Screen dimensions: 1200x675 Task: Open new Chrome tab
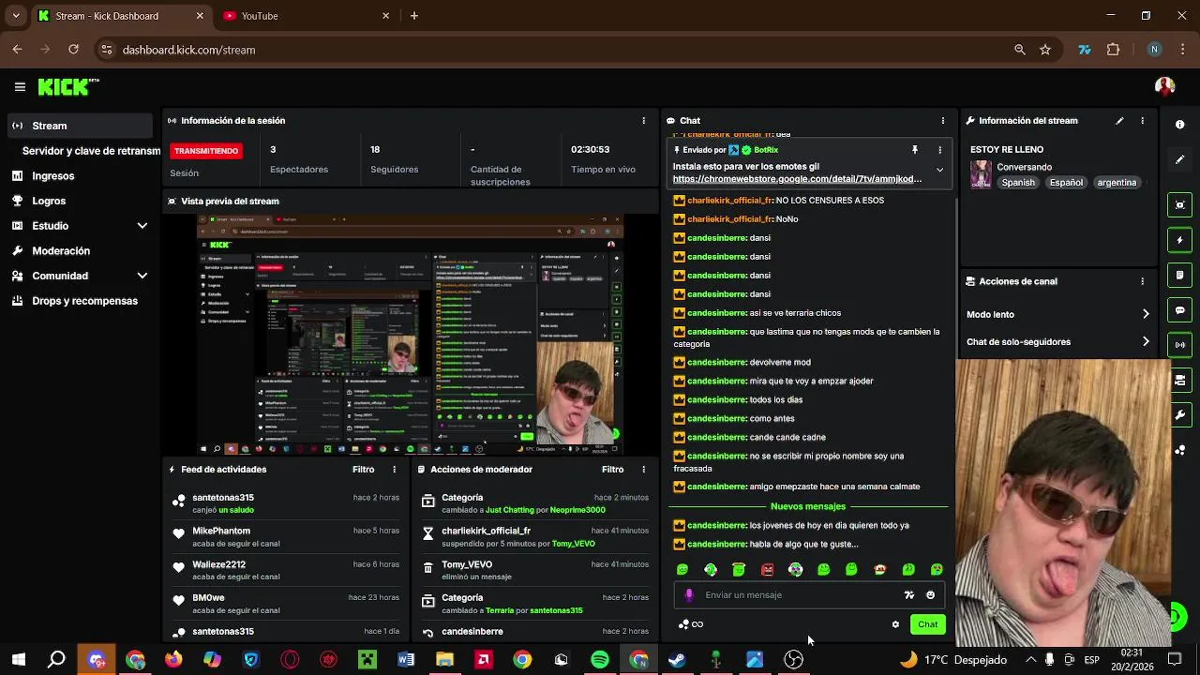coord(413,16)
